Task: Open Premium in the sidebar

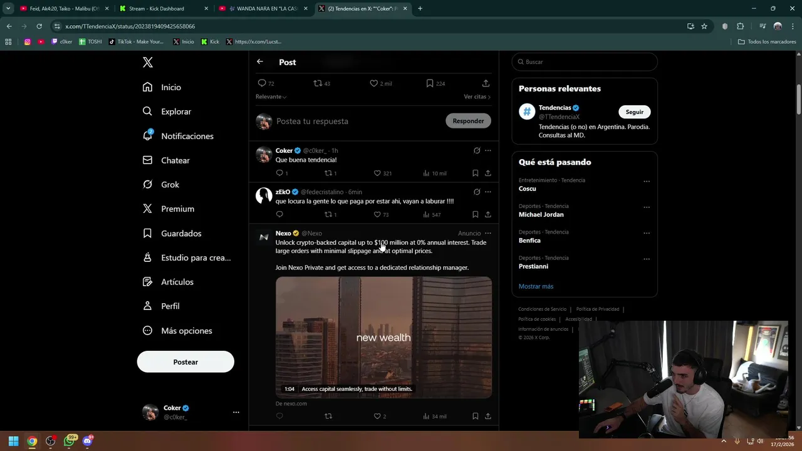Action: pos(169,209)
